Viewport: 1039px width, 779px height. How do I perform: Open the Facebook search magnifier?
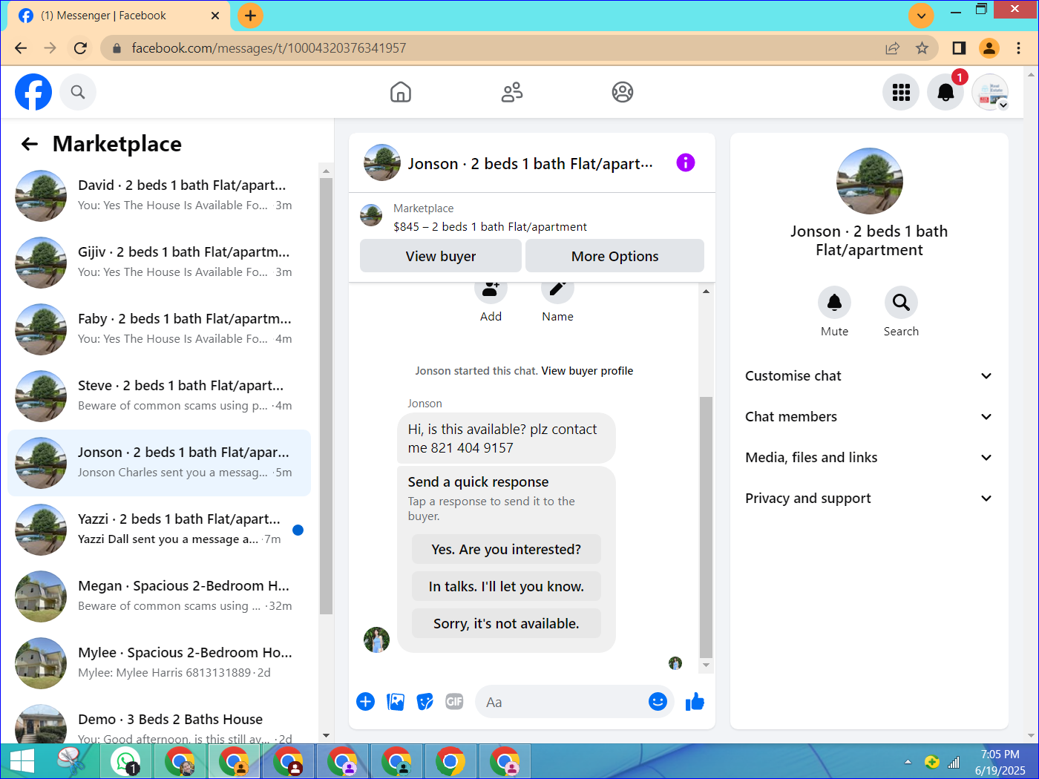click(78, 92)
